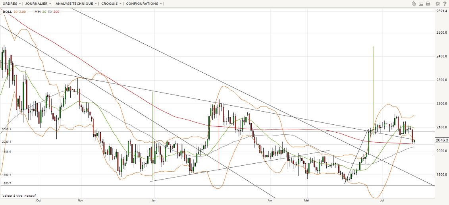449x205 pixels.
Task: Print the chart with the printer icon
Action: point(428,4)
